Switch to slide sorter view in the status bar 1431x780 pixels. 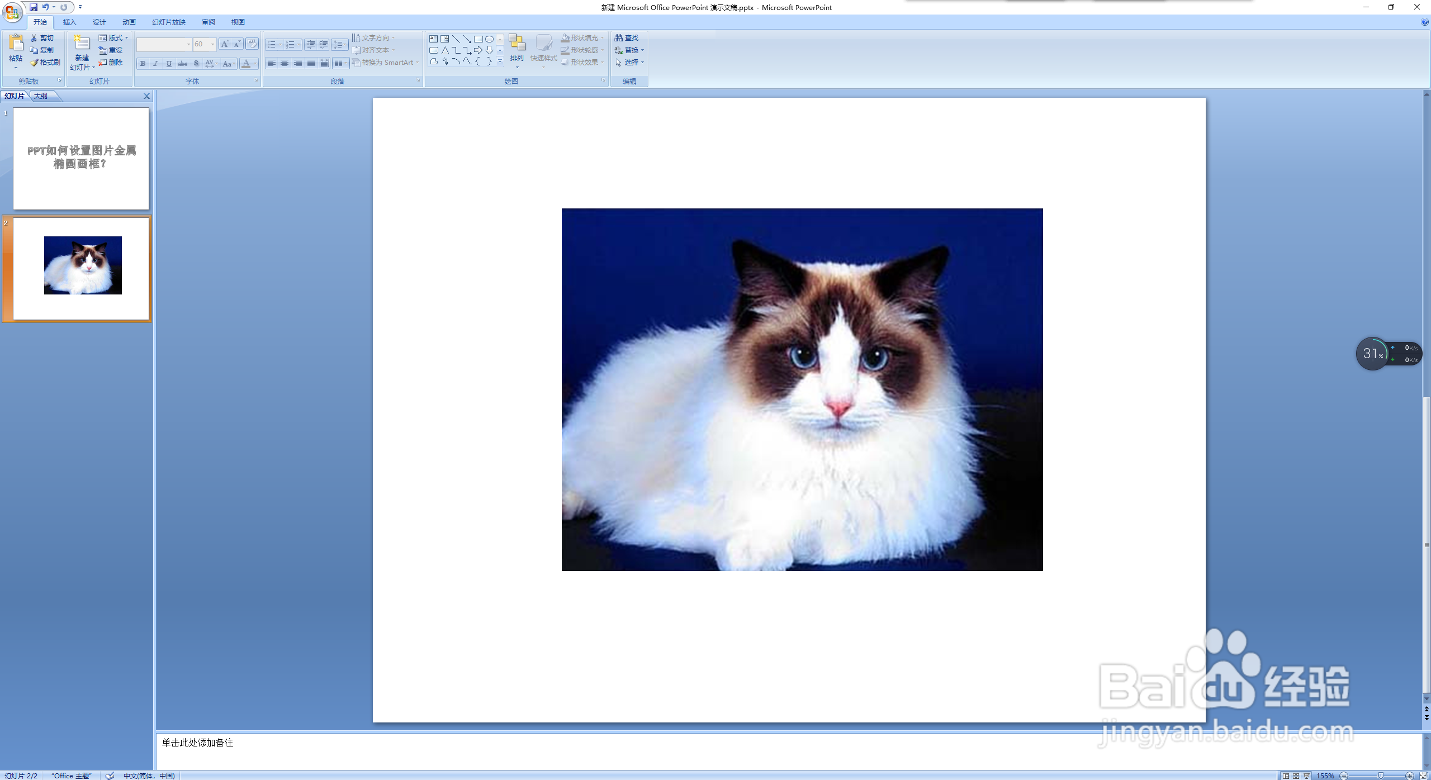point(1296,776)
